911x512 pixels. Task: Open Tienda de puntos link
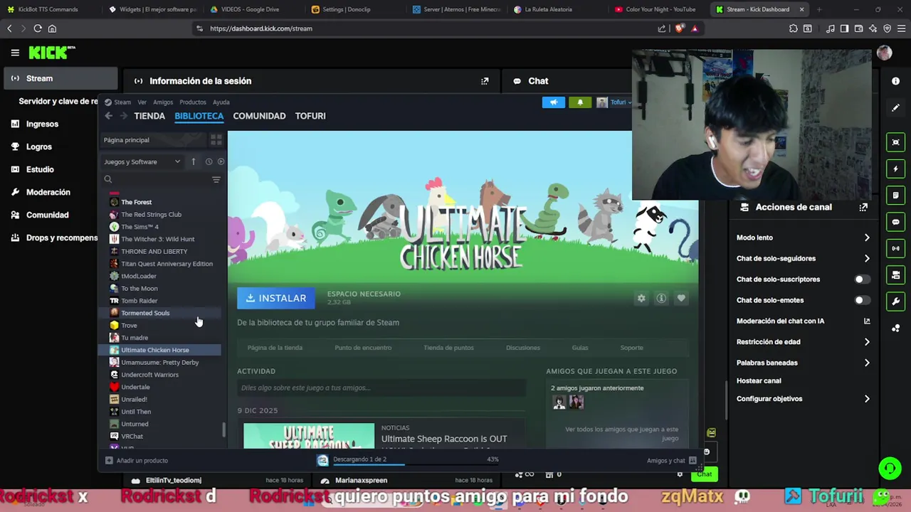448,348
